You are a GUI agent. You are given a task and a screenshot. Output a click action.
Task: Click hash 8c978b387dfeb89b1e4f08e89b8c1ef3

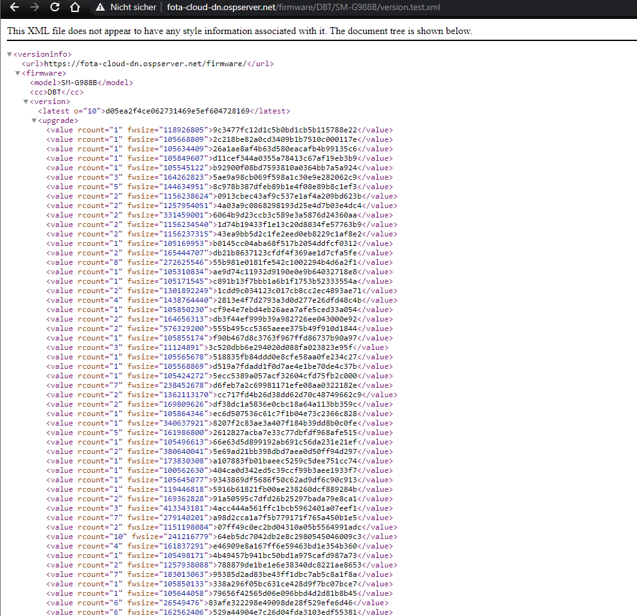(285, 187)
